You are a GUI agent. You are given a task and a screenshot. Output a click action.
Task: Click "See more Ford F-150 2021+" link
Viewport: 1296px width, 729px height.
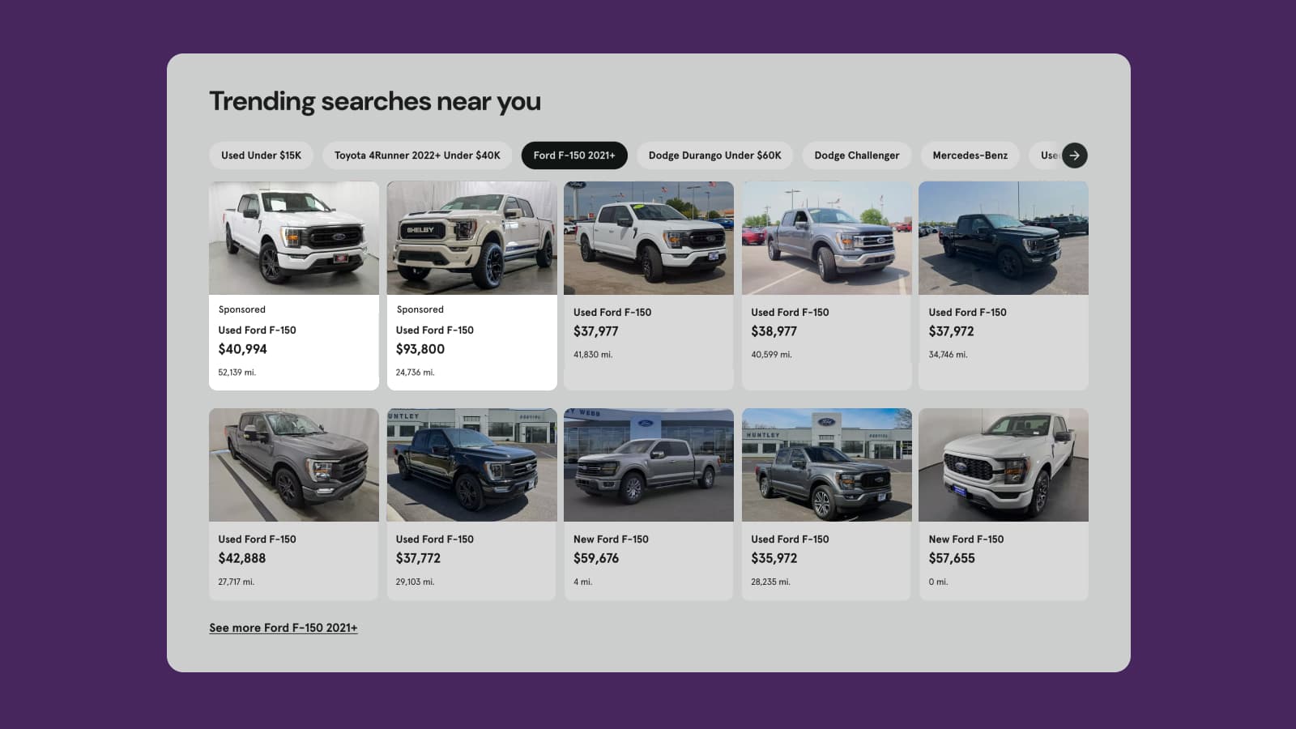click(x=284, y=627)
